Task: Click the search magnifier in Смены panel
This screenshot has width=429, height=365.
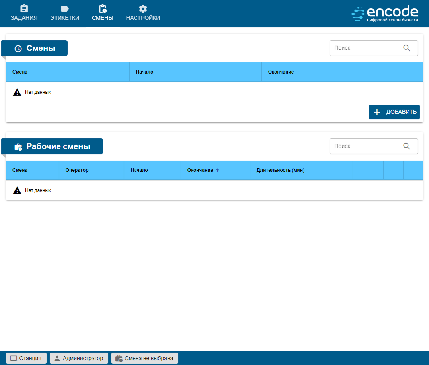Action: [x=406, y=48]
